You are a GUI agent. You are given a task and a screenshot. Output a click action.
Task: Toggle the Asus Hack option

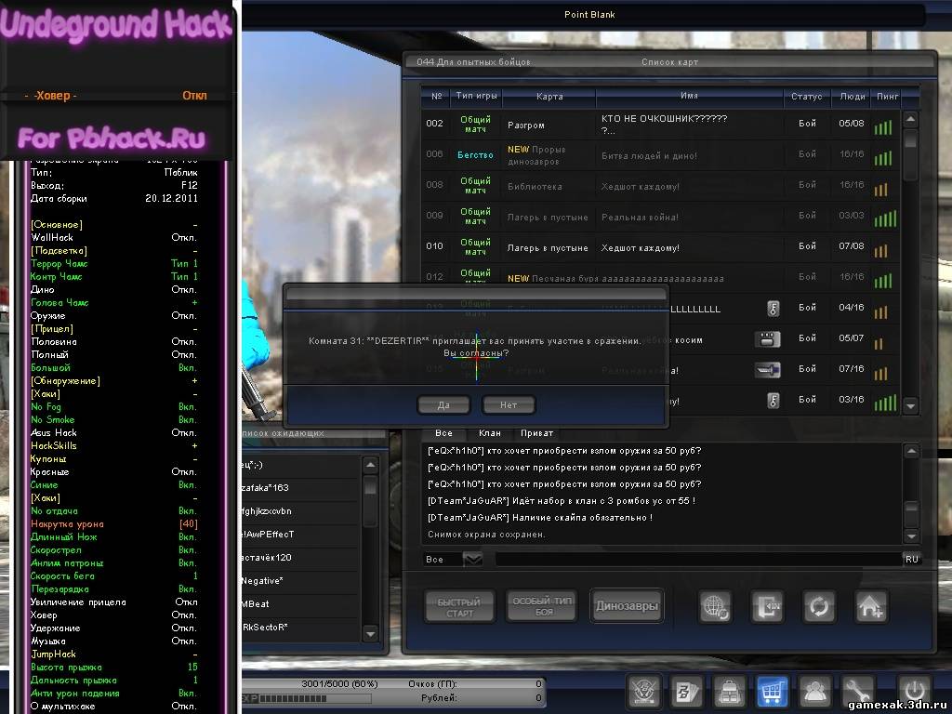coord(185,432)
